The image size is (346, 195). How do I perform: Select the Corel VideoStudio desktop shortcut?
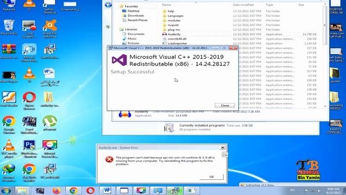pos(29,125)
